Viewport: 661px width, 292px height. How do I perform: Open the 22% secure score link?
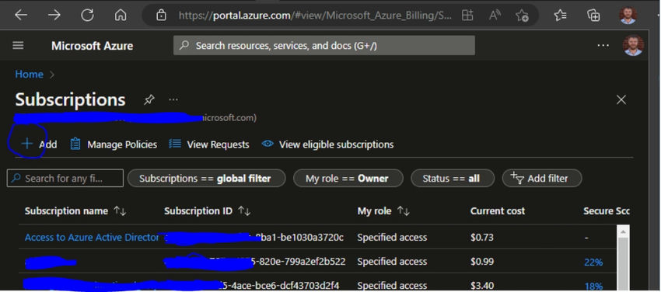tap(593, 262)
